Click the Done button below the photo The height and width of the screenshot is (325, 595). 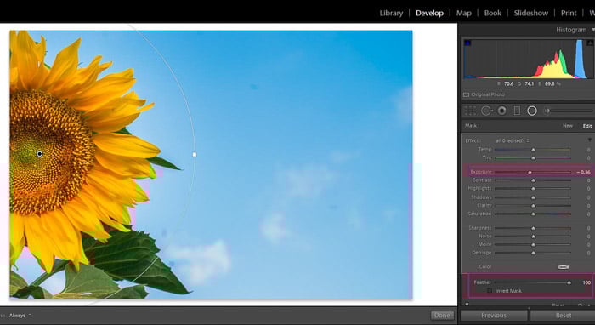[442, 316]
